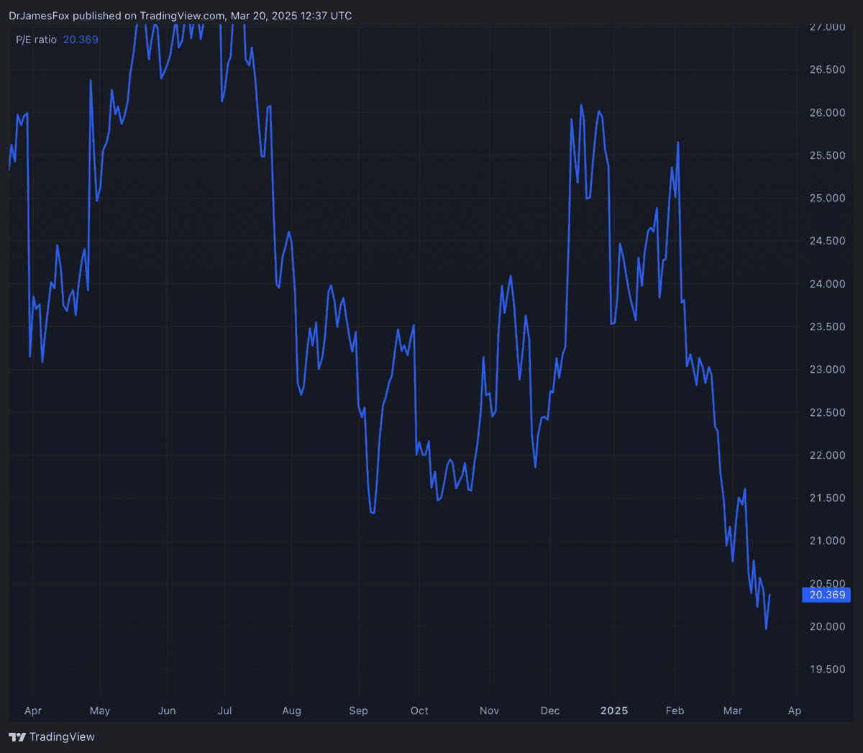Click the Aug label on time axis
Screen dimensions: 863x753
coord(291,711)
